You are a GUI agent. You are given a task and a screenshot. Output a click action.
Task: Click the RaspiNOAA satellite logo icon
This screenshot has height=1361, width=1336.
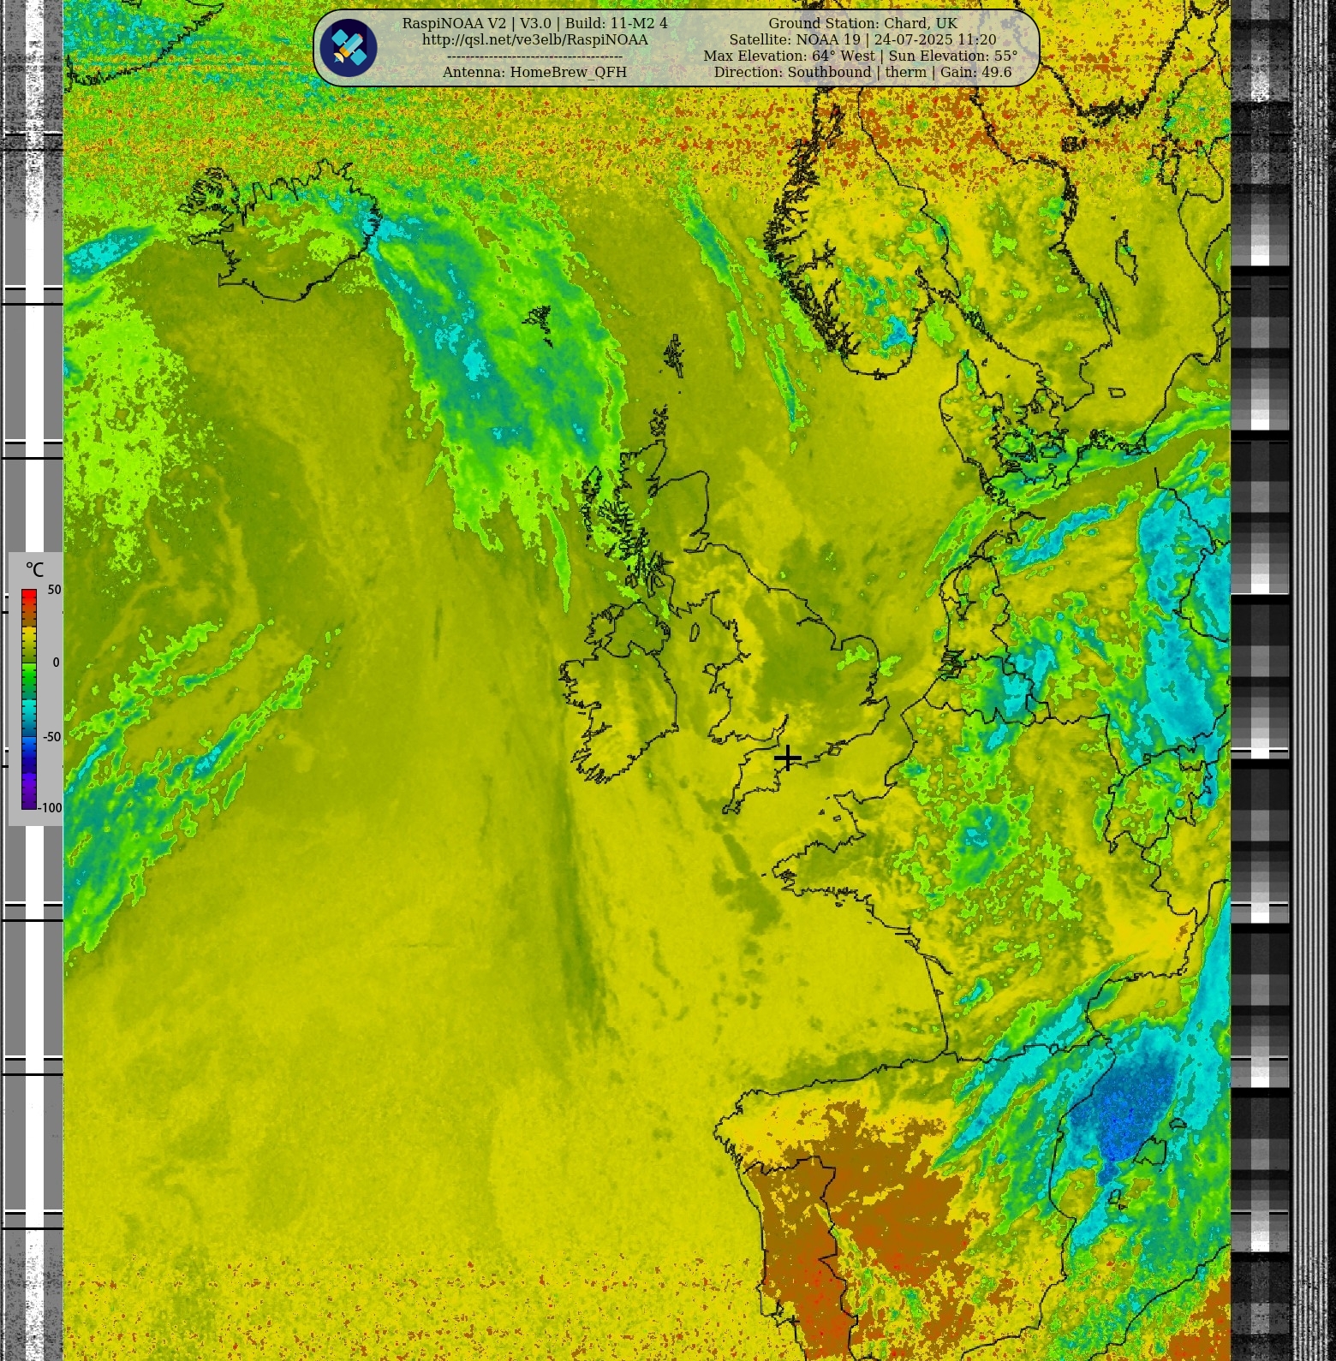point(349,48)
